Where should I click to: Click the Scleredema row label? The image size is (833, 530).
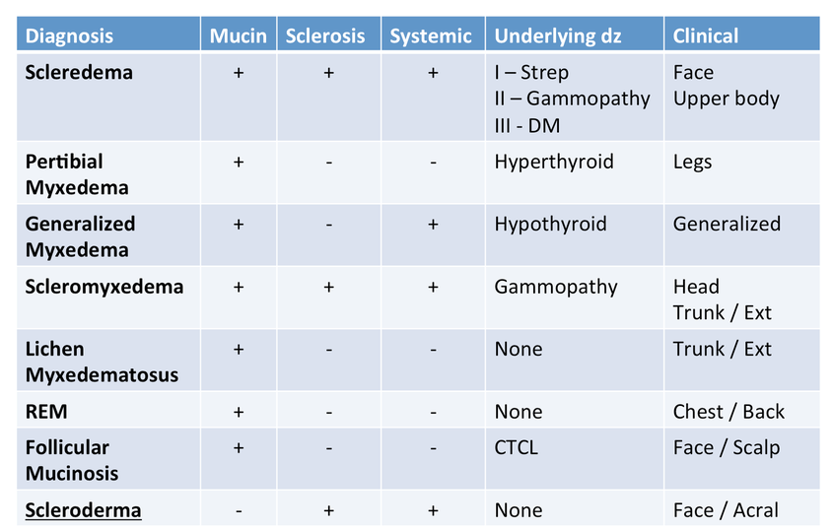(x=79, y=73)
